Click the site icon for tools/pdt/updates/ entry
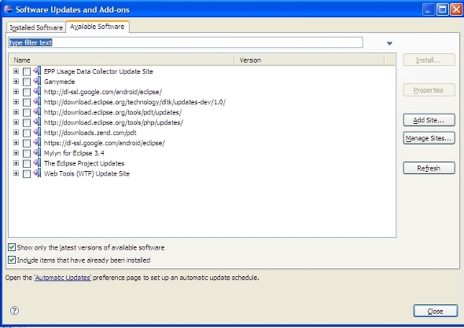 [37, 112]
